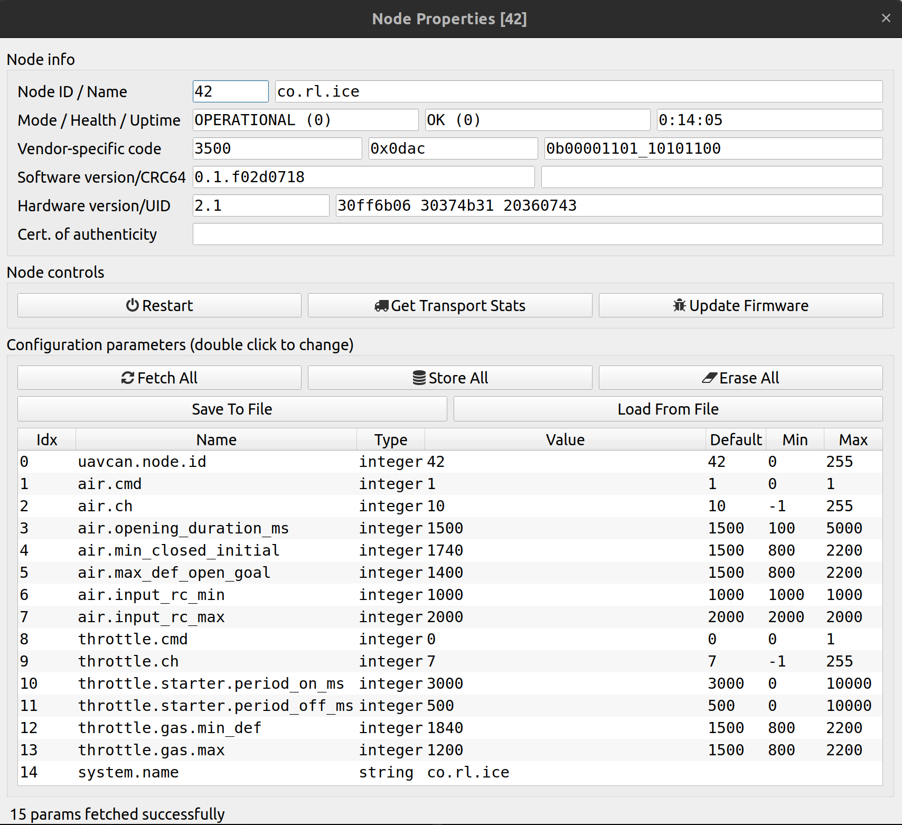Click the Type column header
Image resolution: width=902 pixels, height=825 pixels.
[391, 439]
